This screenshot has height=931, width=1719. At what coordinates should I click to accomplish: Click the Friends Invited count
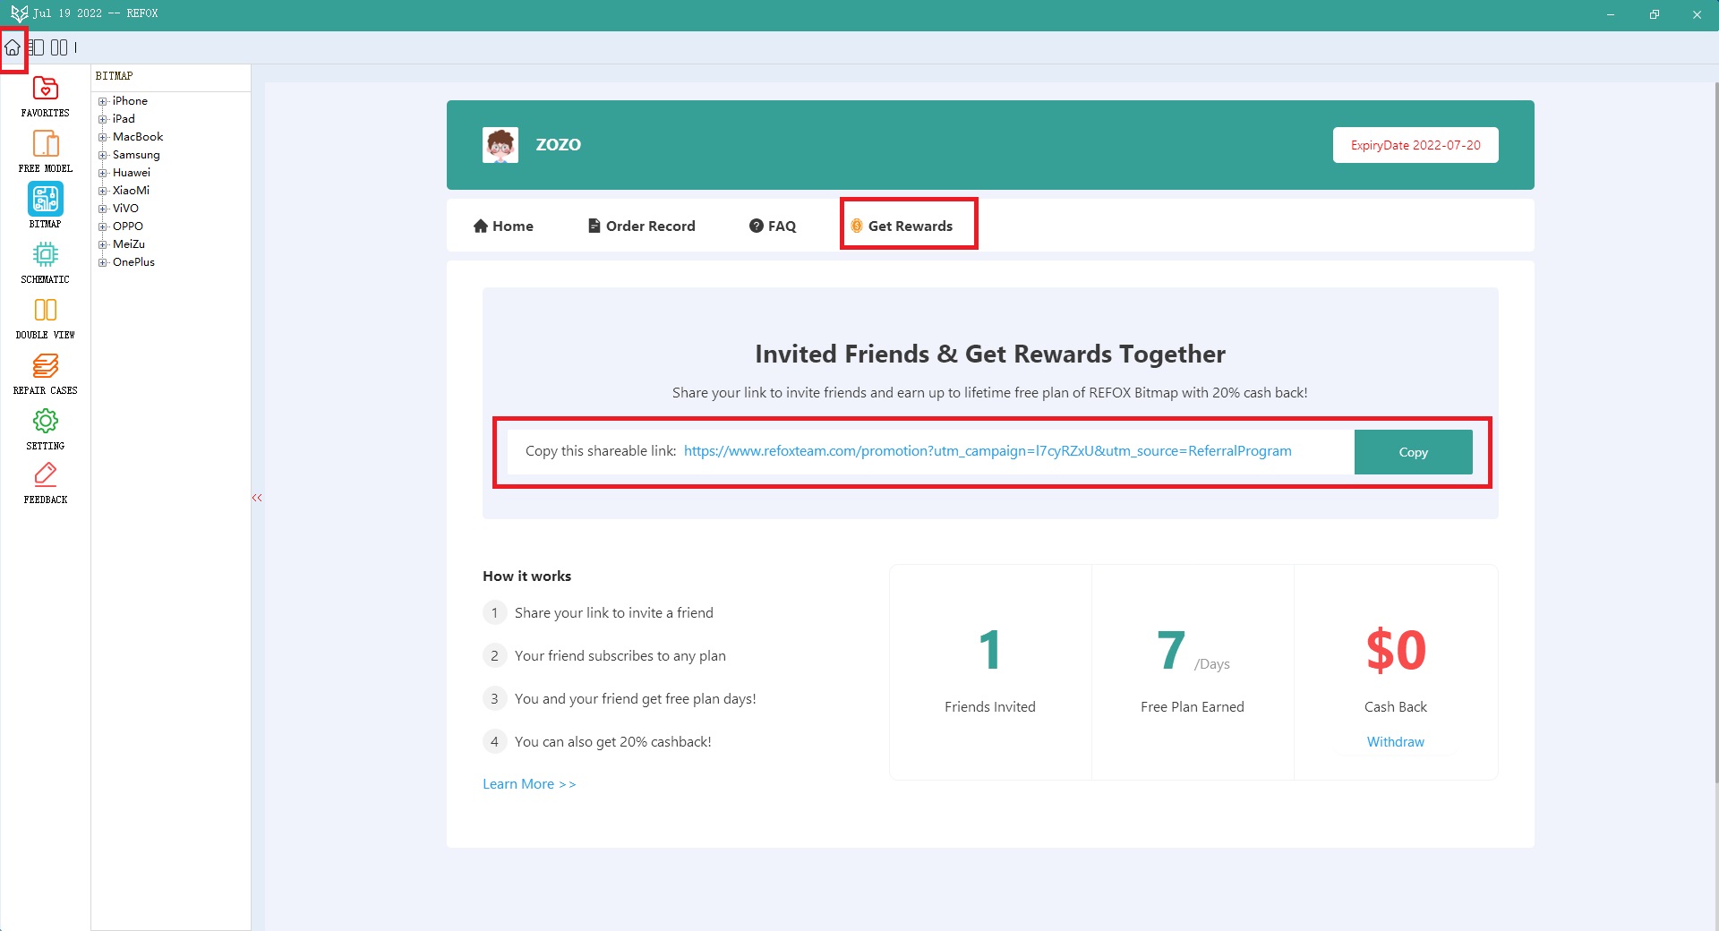[x=989, y=650]
